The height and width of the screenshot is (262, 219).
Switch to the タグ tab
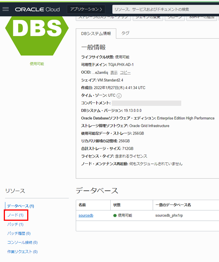click(x=125, y=33)
